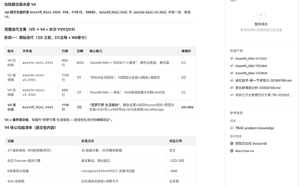Click globe icon next to 获取日志或 SessionID
299x186 pixels.
tap(232, 144)
